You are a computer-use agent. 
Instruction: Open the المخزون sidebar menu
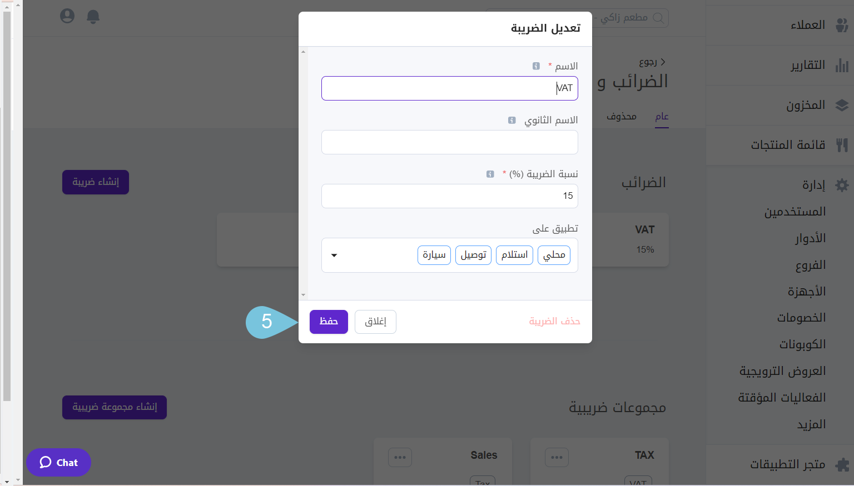coord(806,105)
